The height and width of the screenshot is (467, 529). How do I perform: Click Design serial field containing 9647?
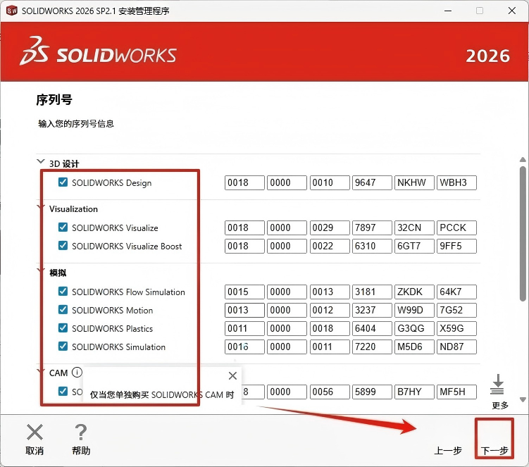tap(372, 182)
